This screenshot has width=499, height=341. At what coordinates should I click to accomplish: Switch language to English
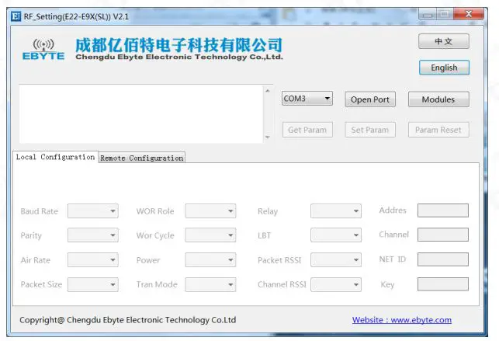(x=444, y=68)
